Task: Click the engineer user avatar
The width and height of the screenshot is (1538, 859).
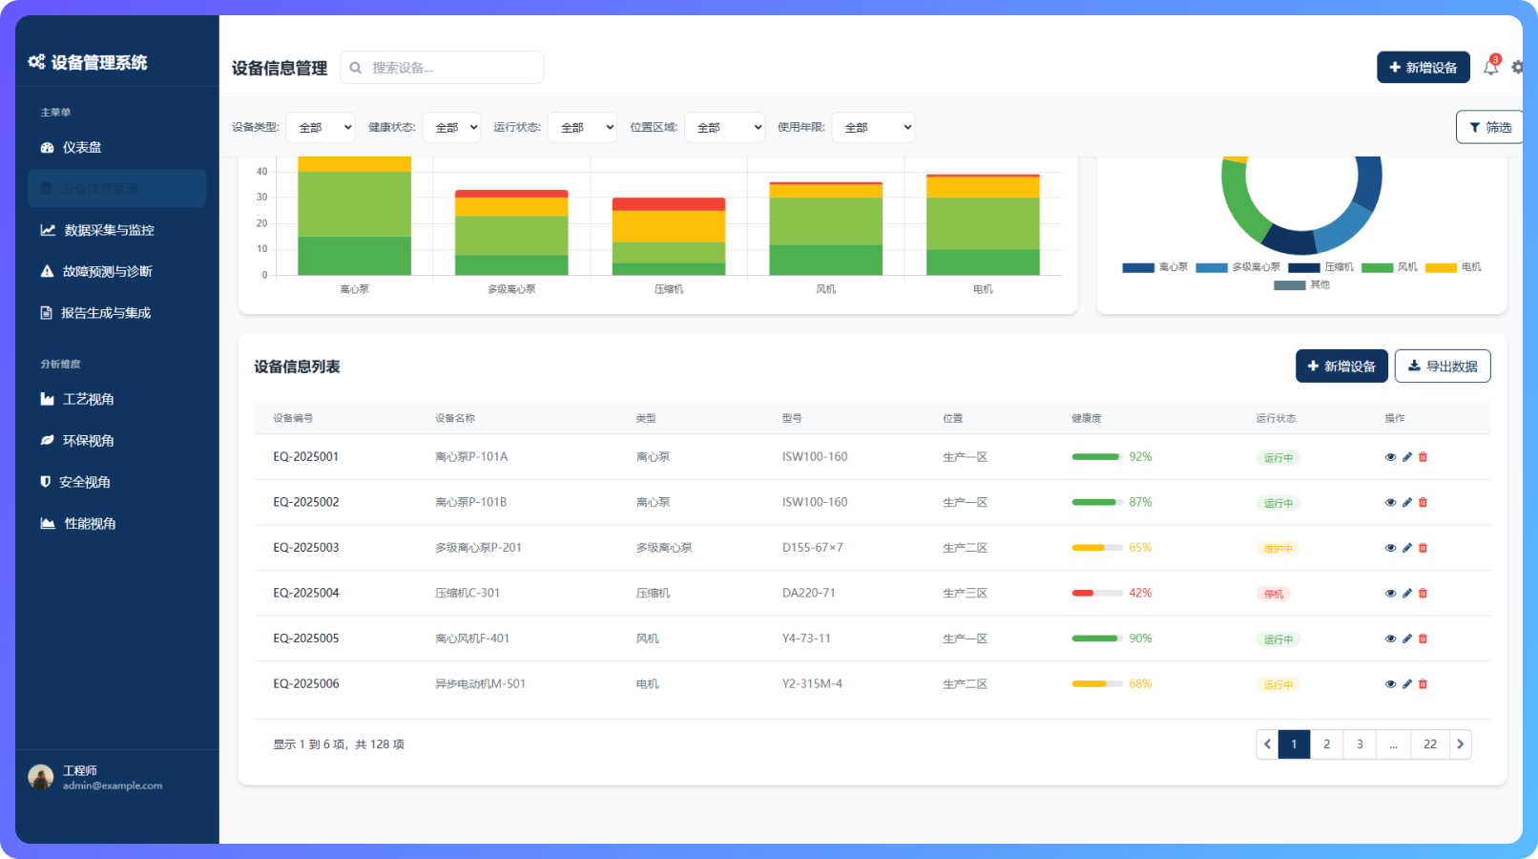Action: 41,777
